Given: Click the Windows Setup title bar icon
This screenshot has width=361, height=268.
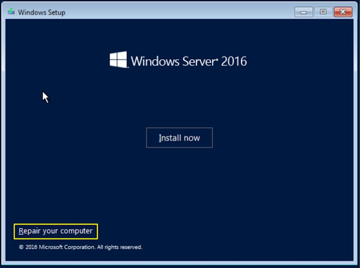Looking at the screenshot, I should tap(11, 11).
